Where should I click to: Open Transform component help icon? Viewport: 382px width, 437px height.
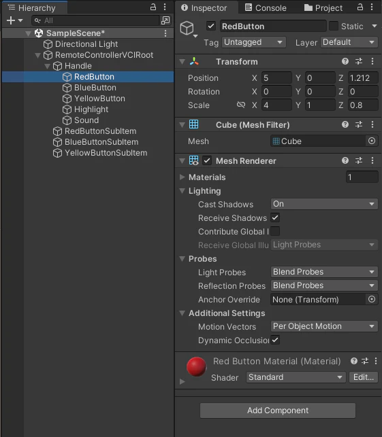[x=345, y=61]
